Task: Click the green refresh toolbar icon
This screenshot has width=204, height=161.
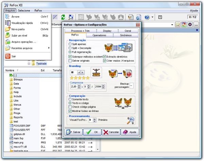Action: [x=63, y=17]
